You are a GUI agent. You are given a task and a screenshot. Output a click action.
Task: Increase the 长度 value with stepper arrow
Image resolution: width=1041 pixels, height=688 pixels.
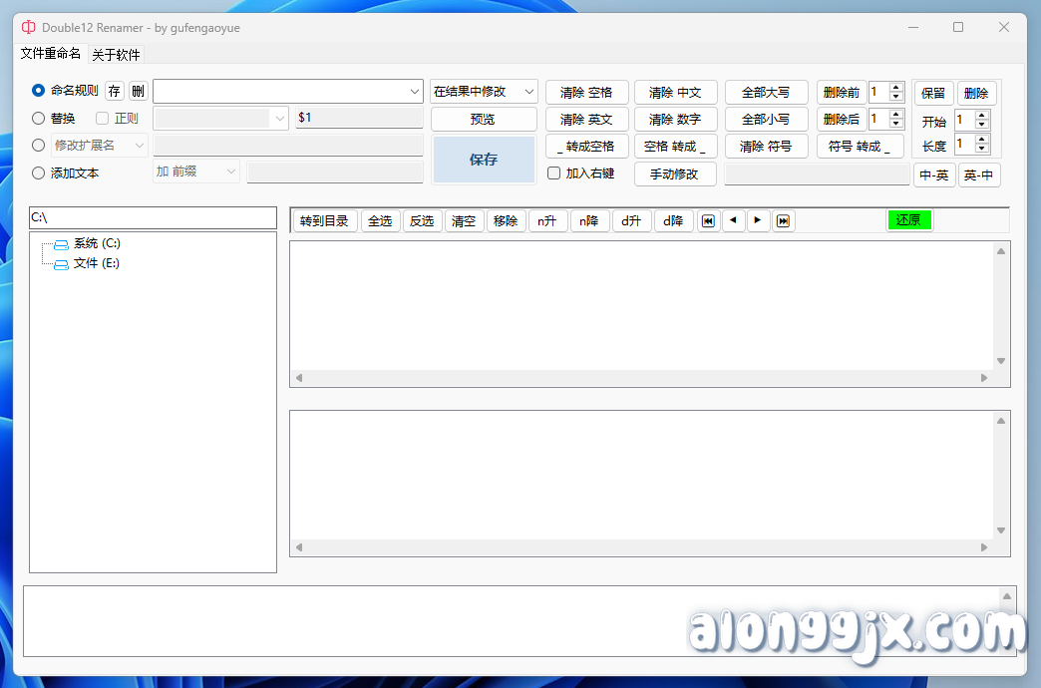pos(981,140)
